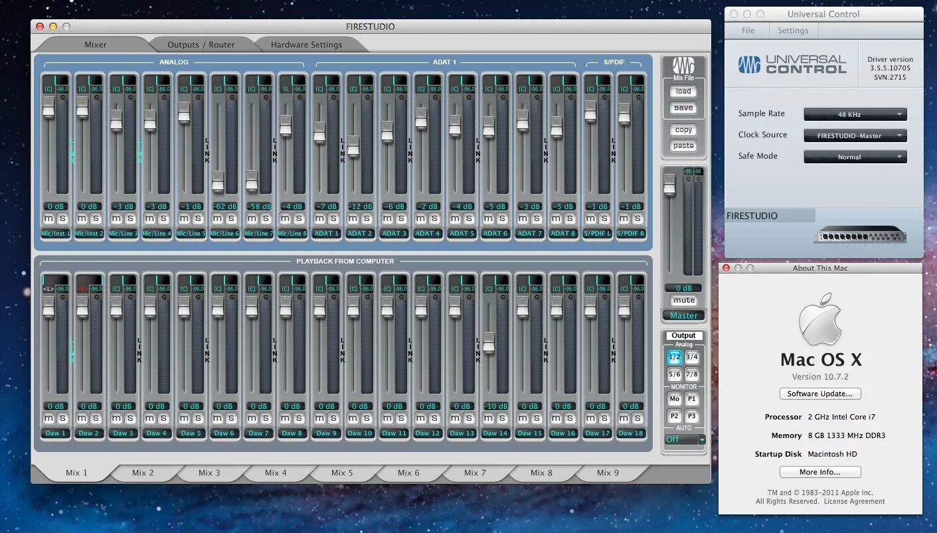937x533 pixels.
Task: Click the More Info button
Action: (x=820, y=472)
